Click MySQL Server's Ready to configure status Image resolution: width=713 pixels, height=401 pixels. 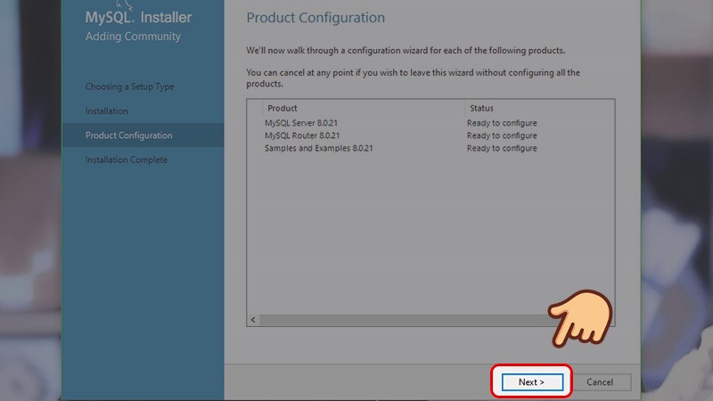tap(502, 123)
